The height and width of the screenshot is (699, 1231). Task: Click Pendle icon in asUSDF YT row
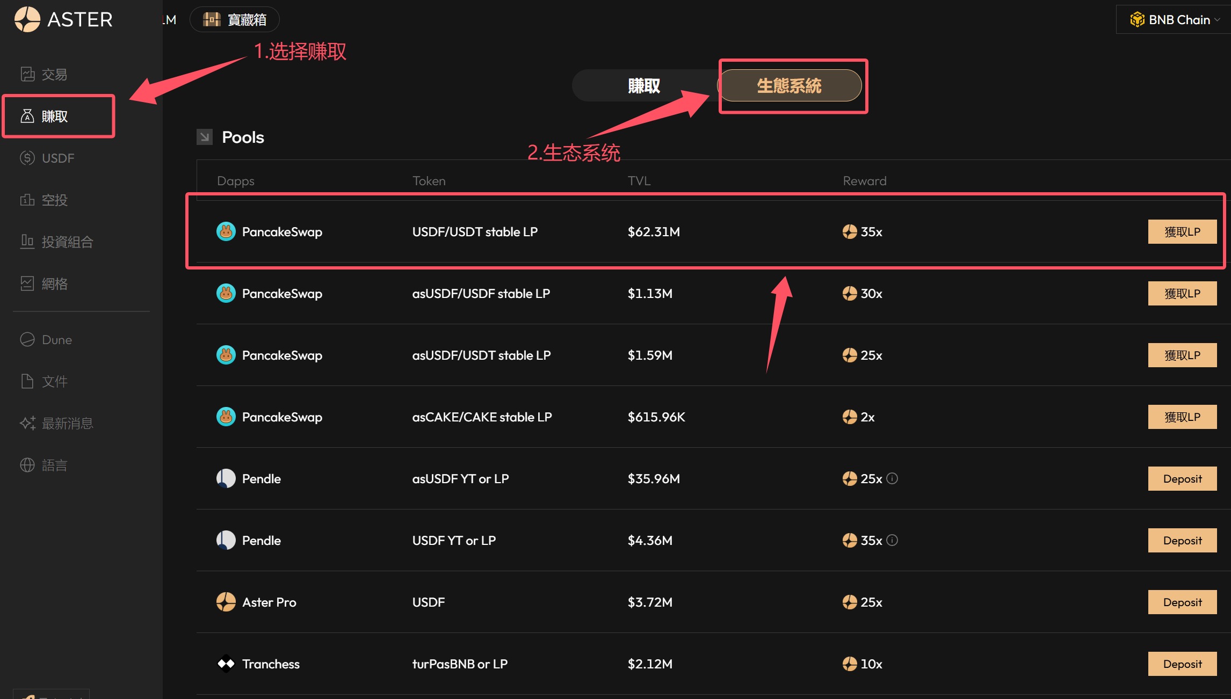click(226, 478)
